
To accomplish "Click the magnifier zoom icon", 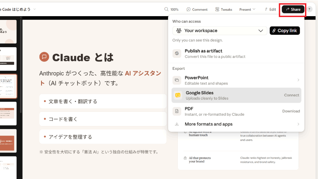I will point(166,9).
